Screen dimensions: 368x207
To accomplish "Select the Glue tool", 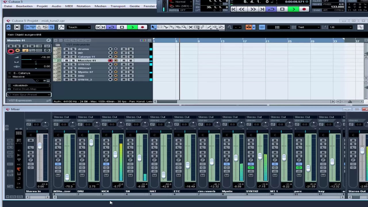I will pos(172,27).
